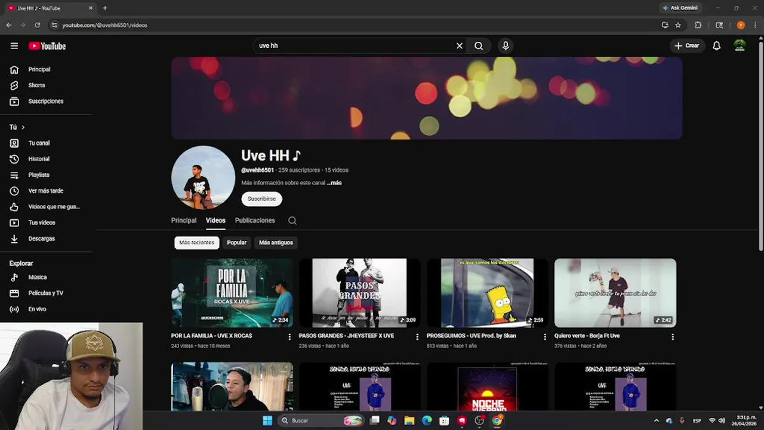
Task: Play PASOS GRANDES video thumbnail
Action: pos(360,293)
